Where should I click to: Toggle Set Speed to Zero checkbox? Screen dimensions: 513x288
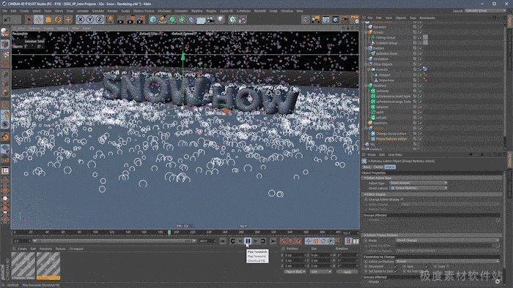pos(396,271)
